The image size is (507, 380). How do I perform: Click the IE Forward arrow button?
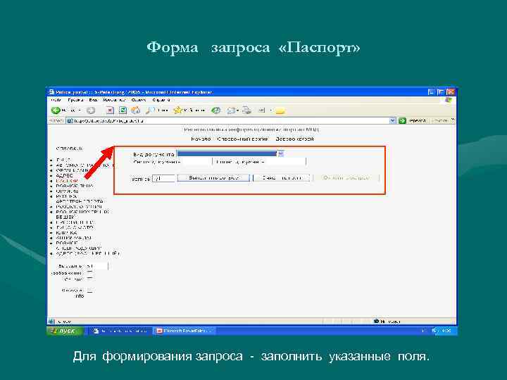tap(91, 110)
